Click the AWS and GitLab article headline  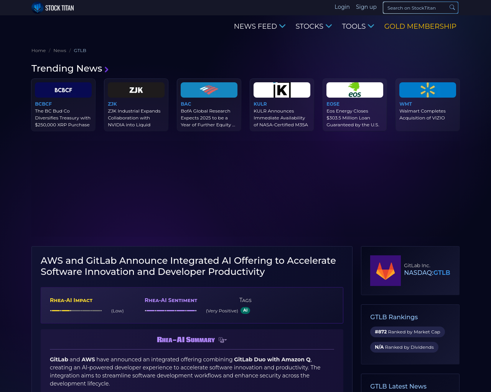point(188,266)
